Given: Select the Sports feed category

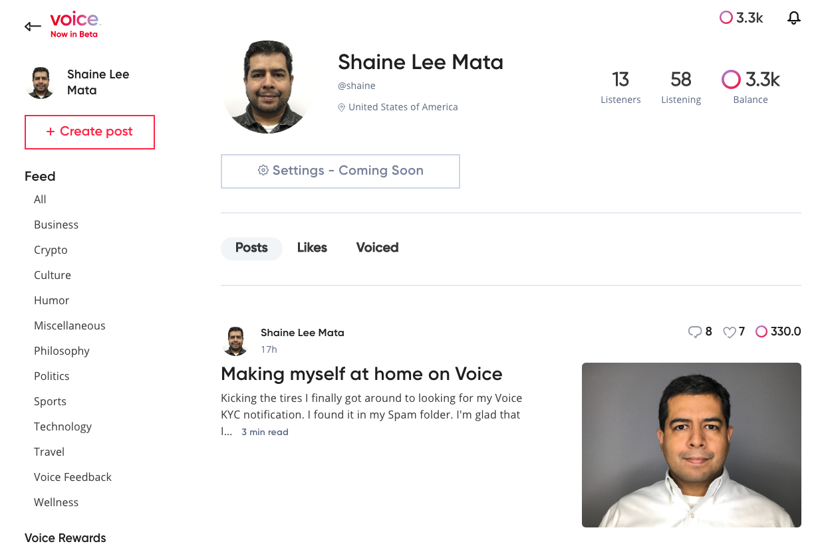Looking at the screenshot, I should [50, 401].
